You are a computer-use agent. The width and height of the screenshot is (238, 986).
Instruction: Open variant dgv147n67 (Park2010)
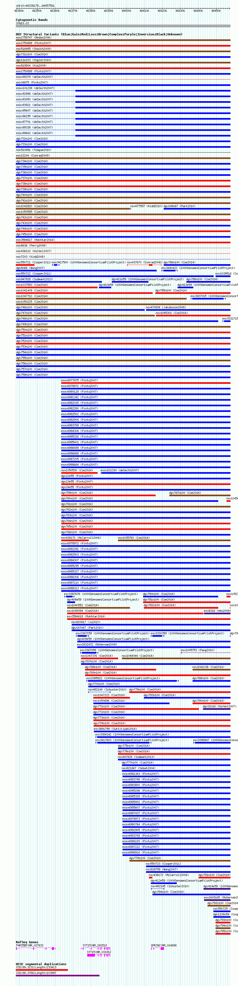151,630
